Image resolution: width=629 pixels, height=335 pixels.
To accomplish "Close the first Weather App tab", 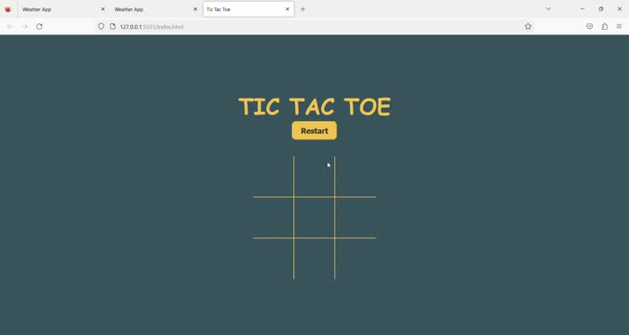I will tap(102, 9).
